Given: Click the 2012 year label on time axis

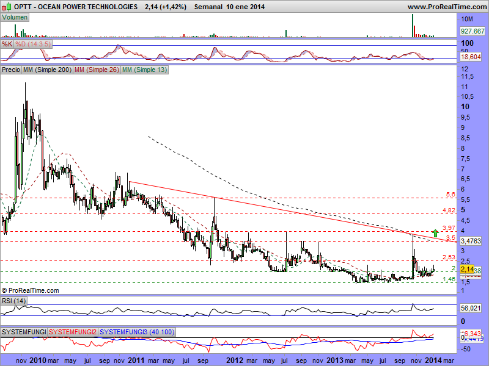Looking at the screenshot, I should 234,361.
